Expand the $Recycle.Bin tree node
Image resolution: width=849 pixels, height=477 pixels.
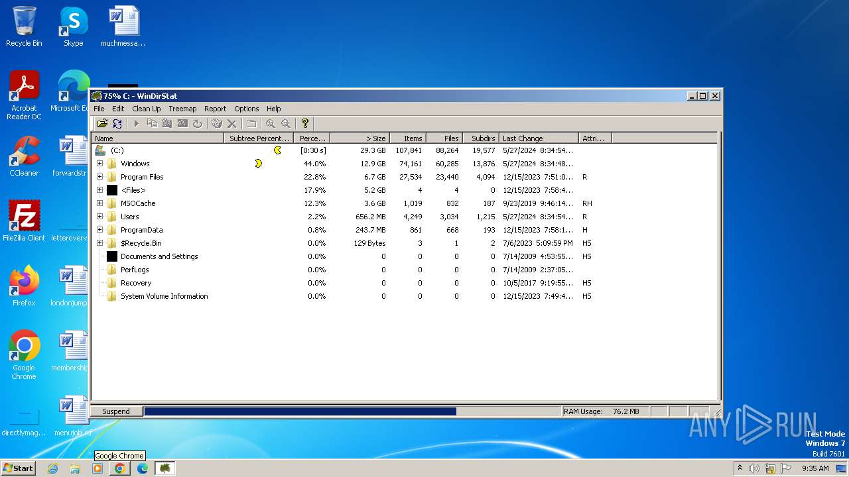99,243
